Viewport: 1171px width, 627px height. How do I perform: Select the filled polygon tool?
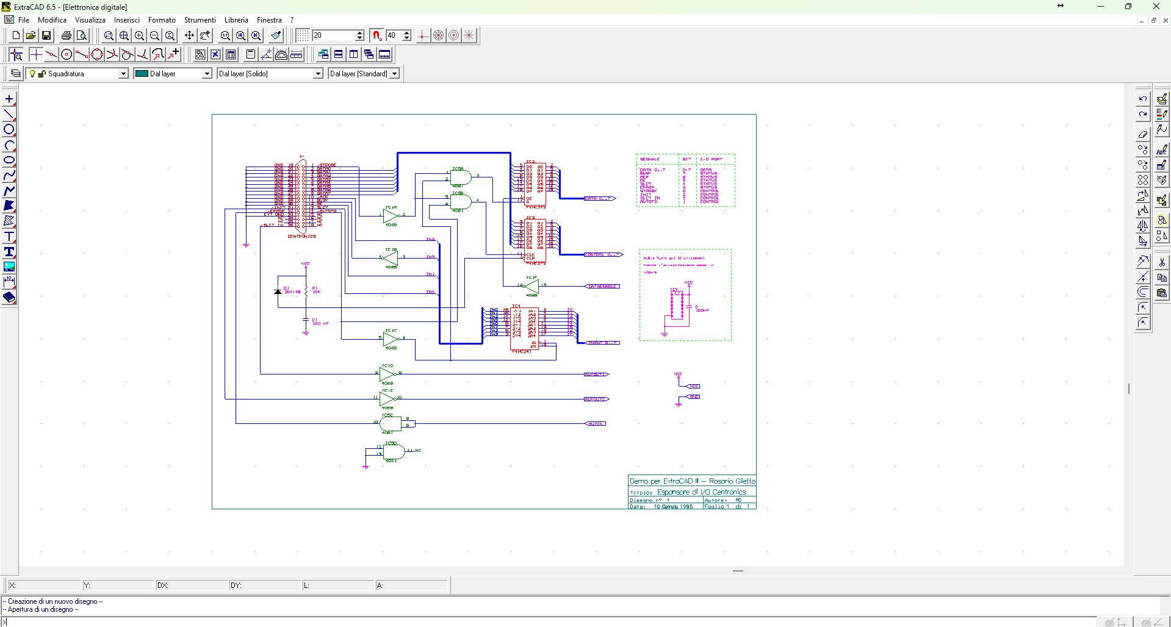[x=9, y=206]
